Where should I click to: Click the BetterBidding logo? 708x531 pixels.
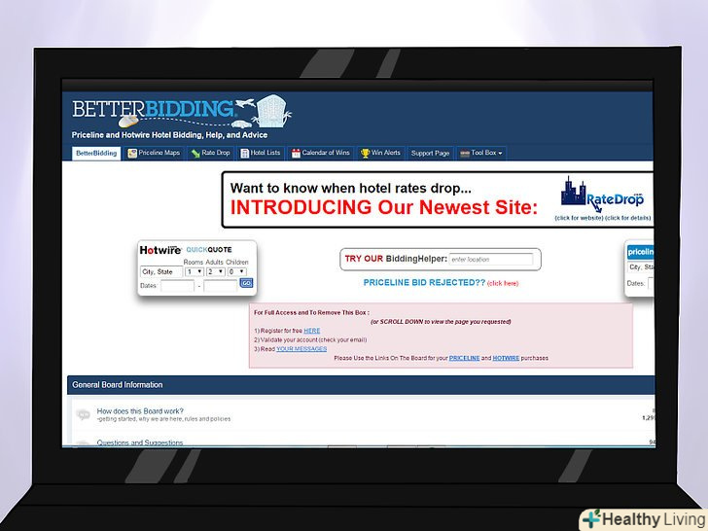point(182,111)
